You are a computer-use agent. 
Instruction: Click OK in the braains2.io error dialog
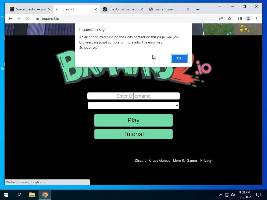(179, 58)
